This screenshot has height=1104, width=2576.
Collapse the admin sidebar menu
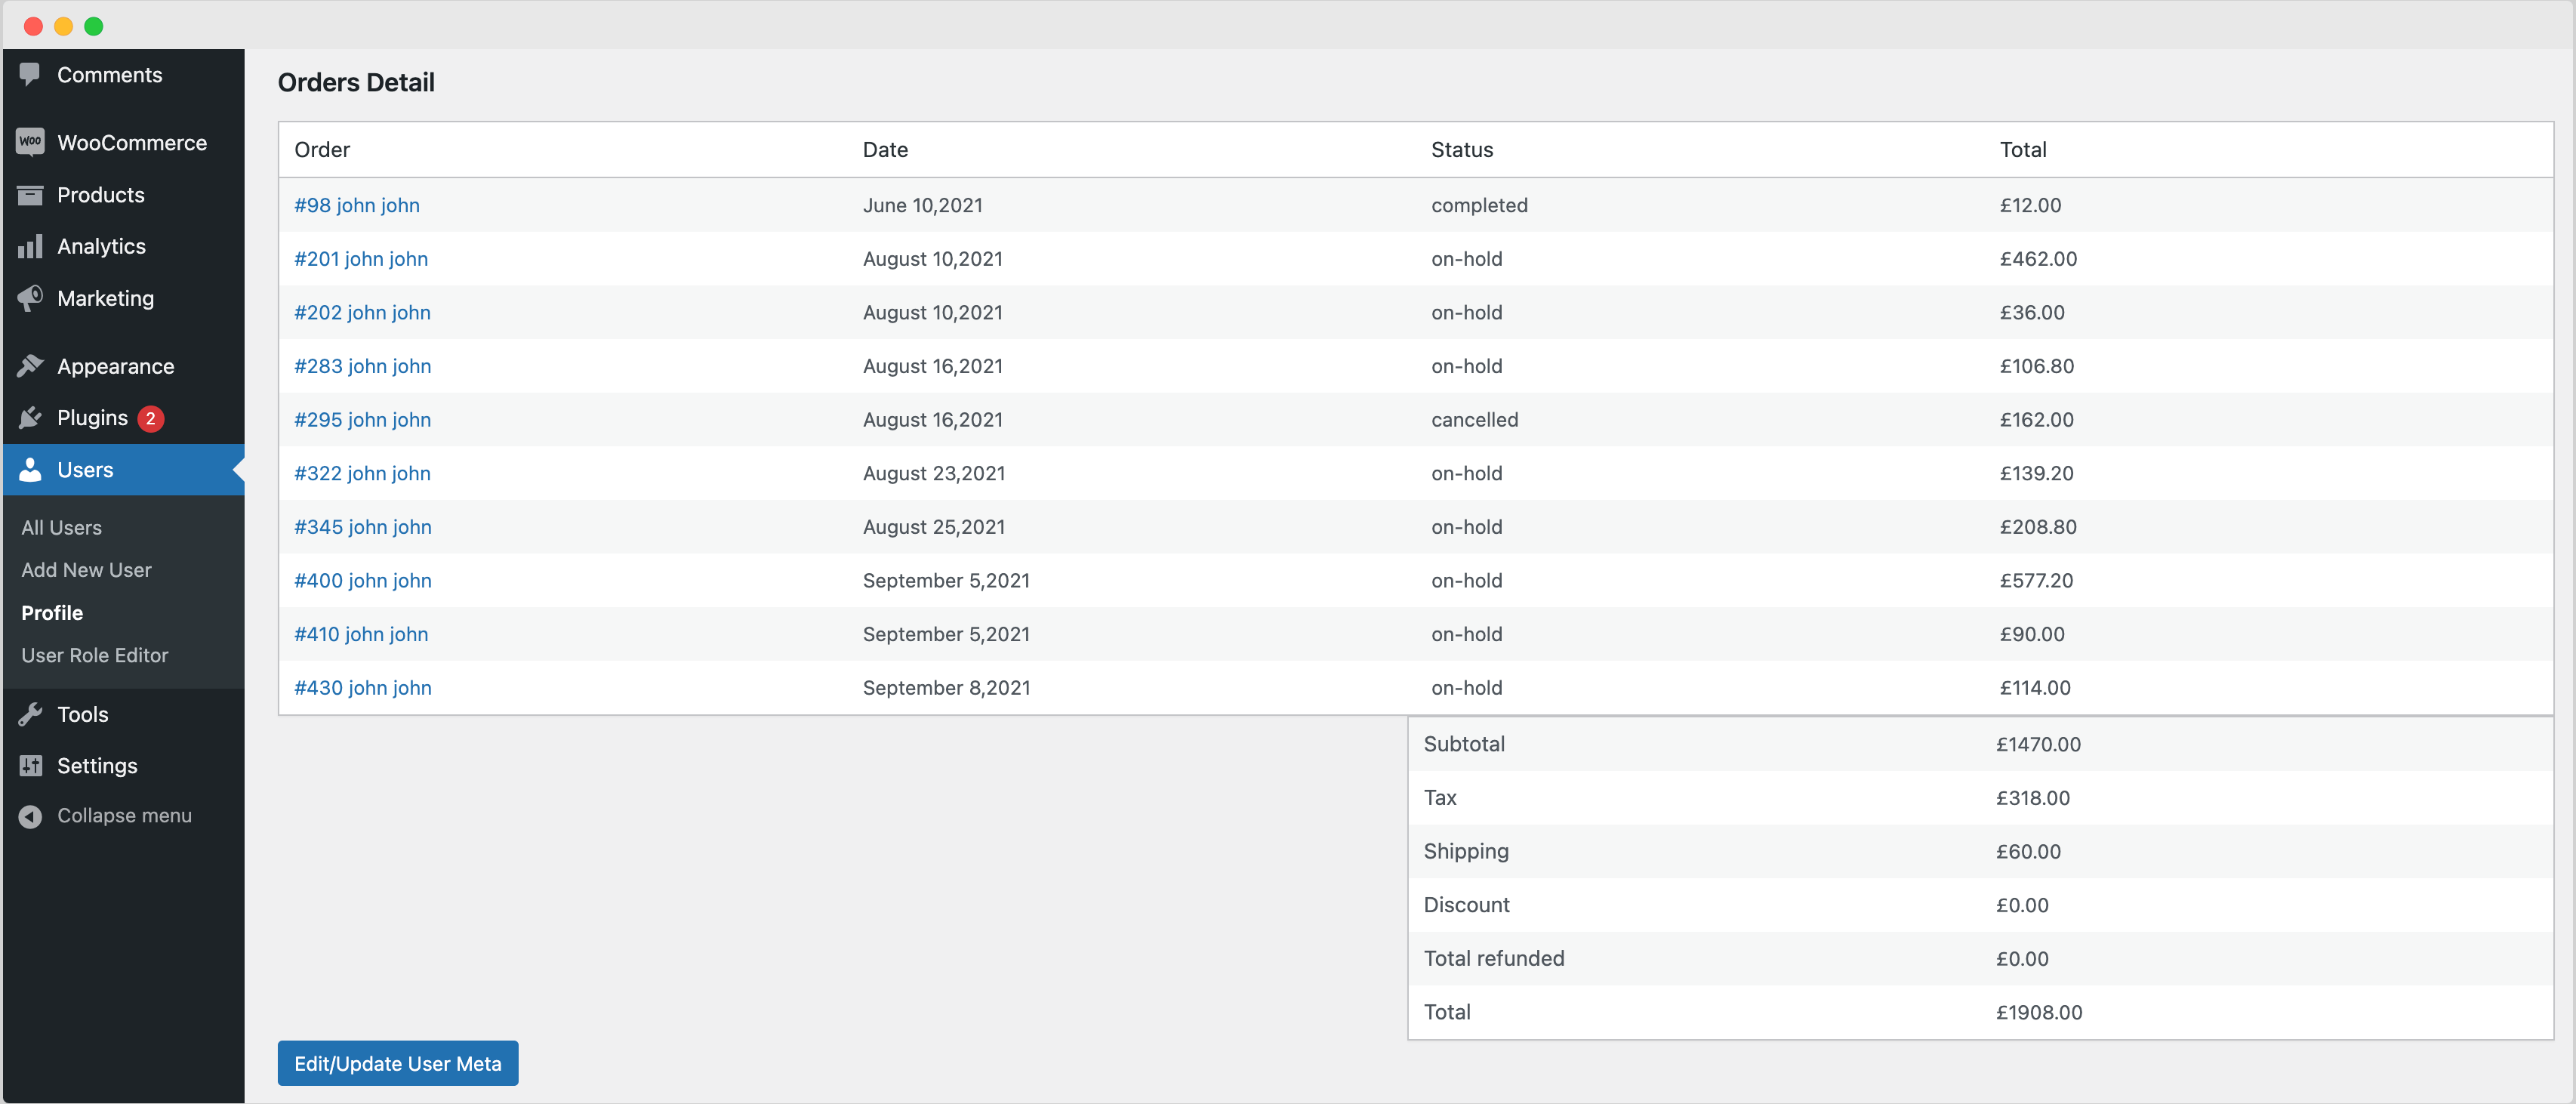(x=105, y=816)
